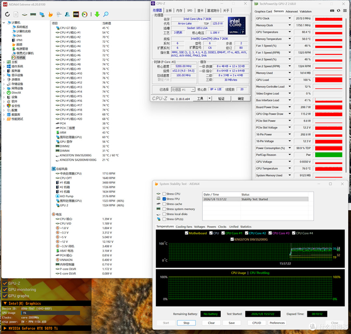Launch stability test via flame toolbar icon
Image resolution: width=351 pixels, height=334 pixels.
(51, 15)
